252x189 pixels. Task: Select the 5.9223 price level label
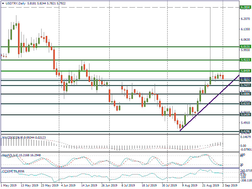245,60
